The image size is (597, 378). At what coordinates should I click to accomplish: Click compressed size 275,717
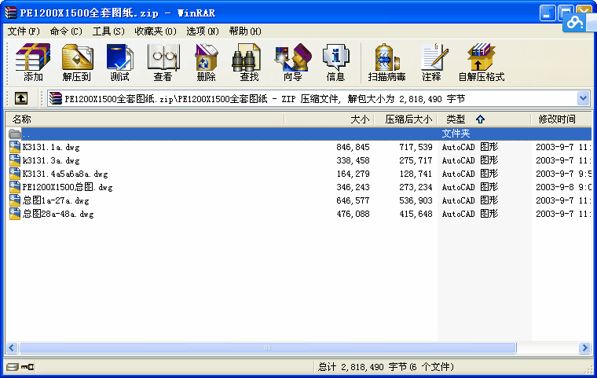416,160
